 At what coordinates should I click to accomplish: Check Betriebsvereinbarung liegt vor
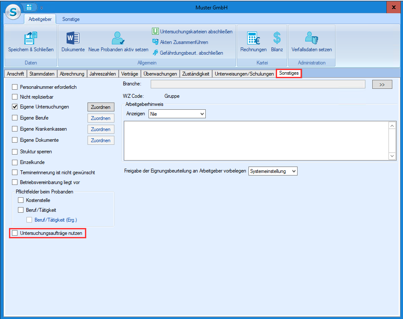(15, 182)
